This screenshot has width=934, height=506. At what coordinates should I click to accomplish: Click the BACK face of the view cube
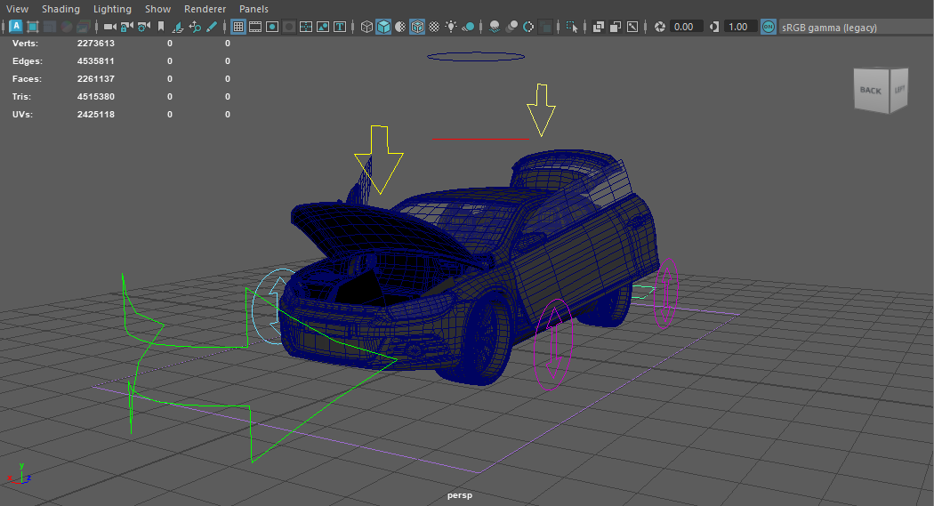(870, 91)
